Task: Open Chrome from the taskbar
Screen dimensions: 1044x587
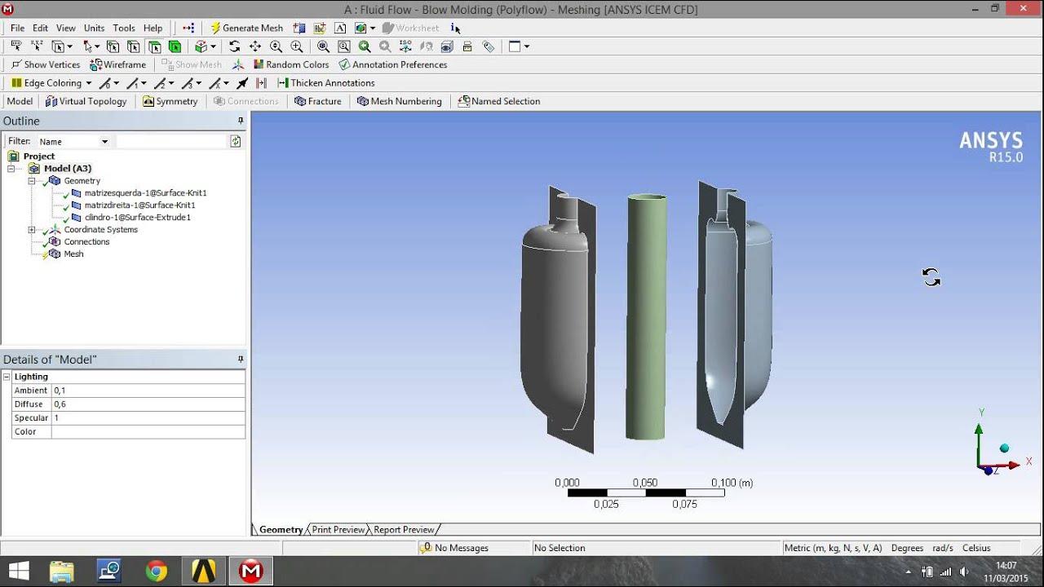Action: pos(156,571)
